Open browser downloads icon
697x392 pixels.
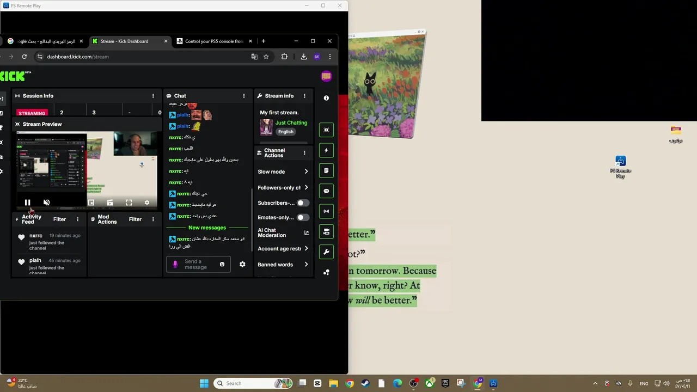tap(303, 57)
